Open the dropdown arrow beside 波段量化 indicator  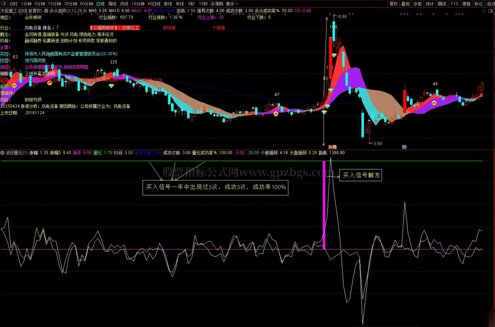[x=2, y=153]
